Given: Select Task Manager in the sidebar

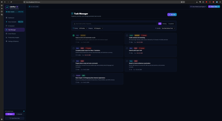Looking at the screenshot, I should coord(15,30).
